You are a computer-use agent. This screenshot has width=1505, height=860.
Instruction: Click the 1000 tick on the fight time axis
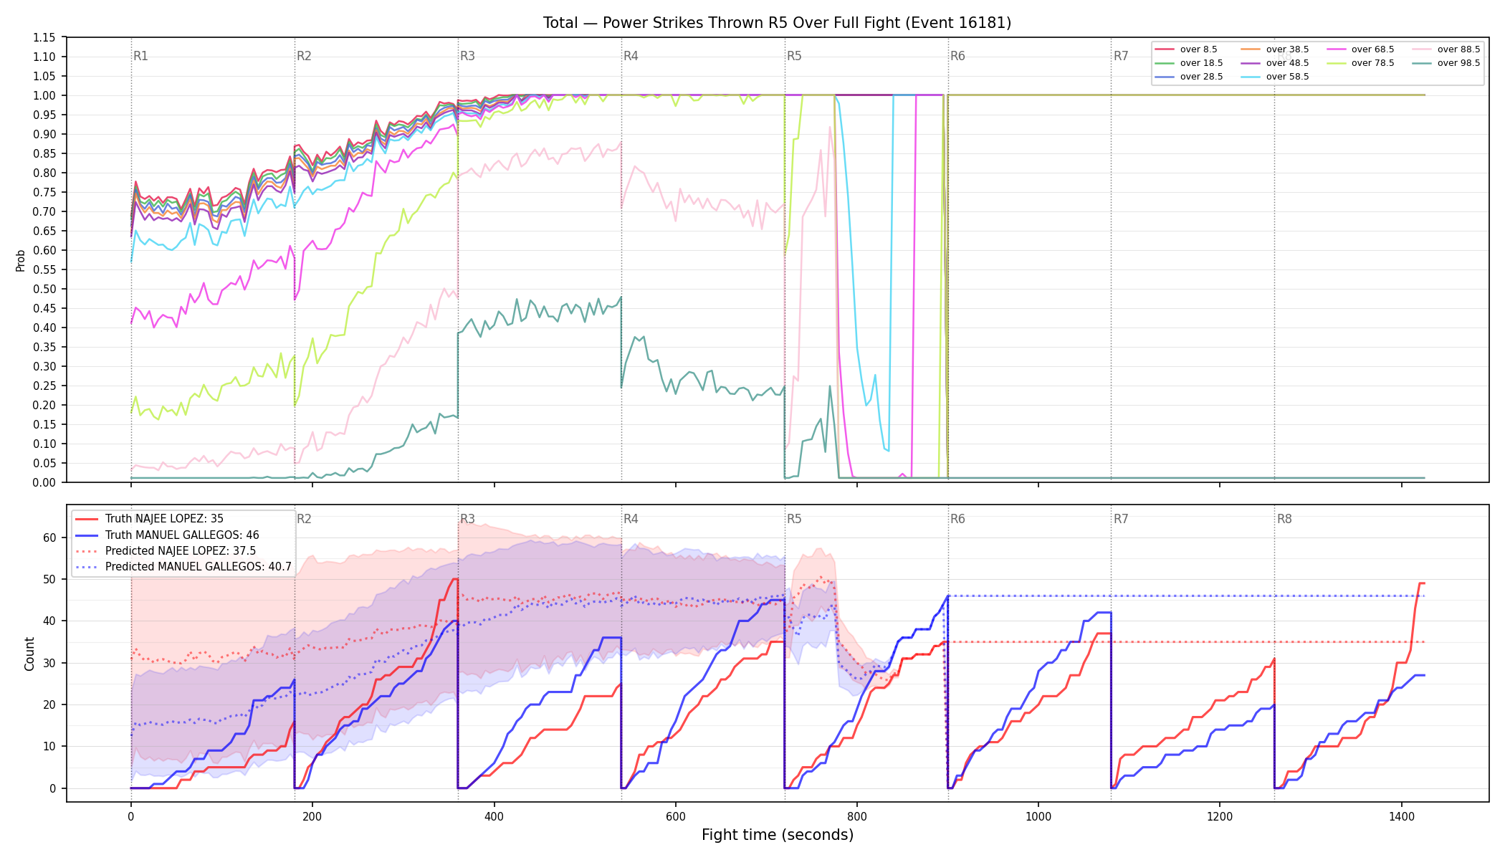pyautogui.click(x=1038, y=816)
